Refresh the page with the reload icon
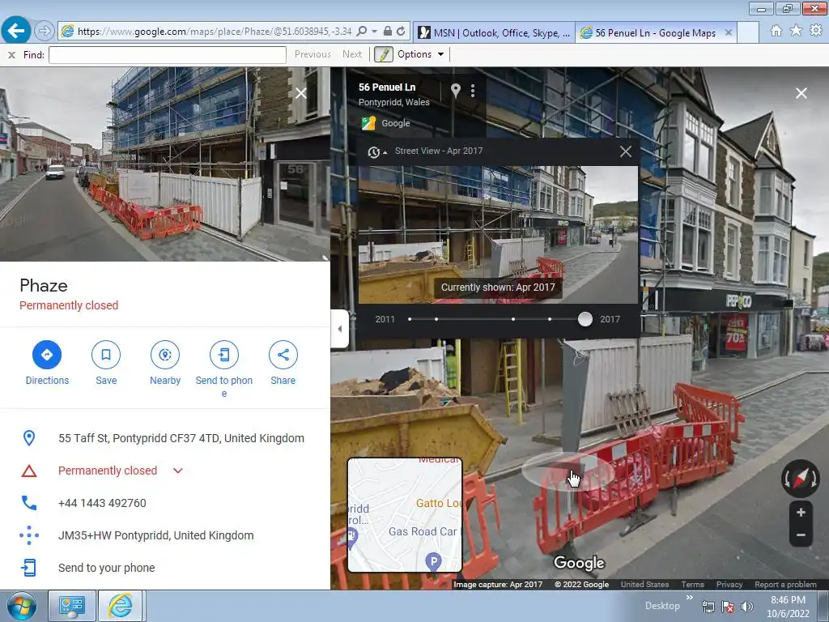The image size is (829, 622). pyautogui.click(x=401, y=32)
